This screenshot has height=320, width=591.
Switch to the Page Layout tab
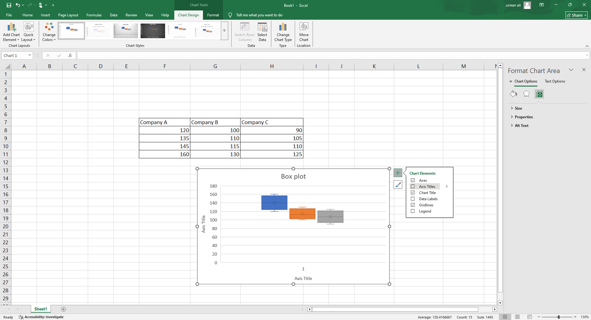(68, 15)
